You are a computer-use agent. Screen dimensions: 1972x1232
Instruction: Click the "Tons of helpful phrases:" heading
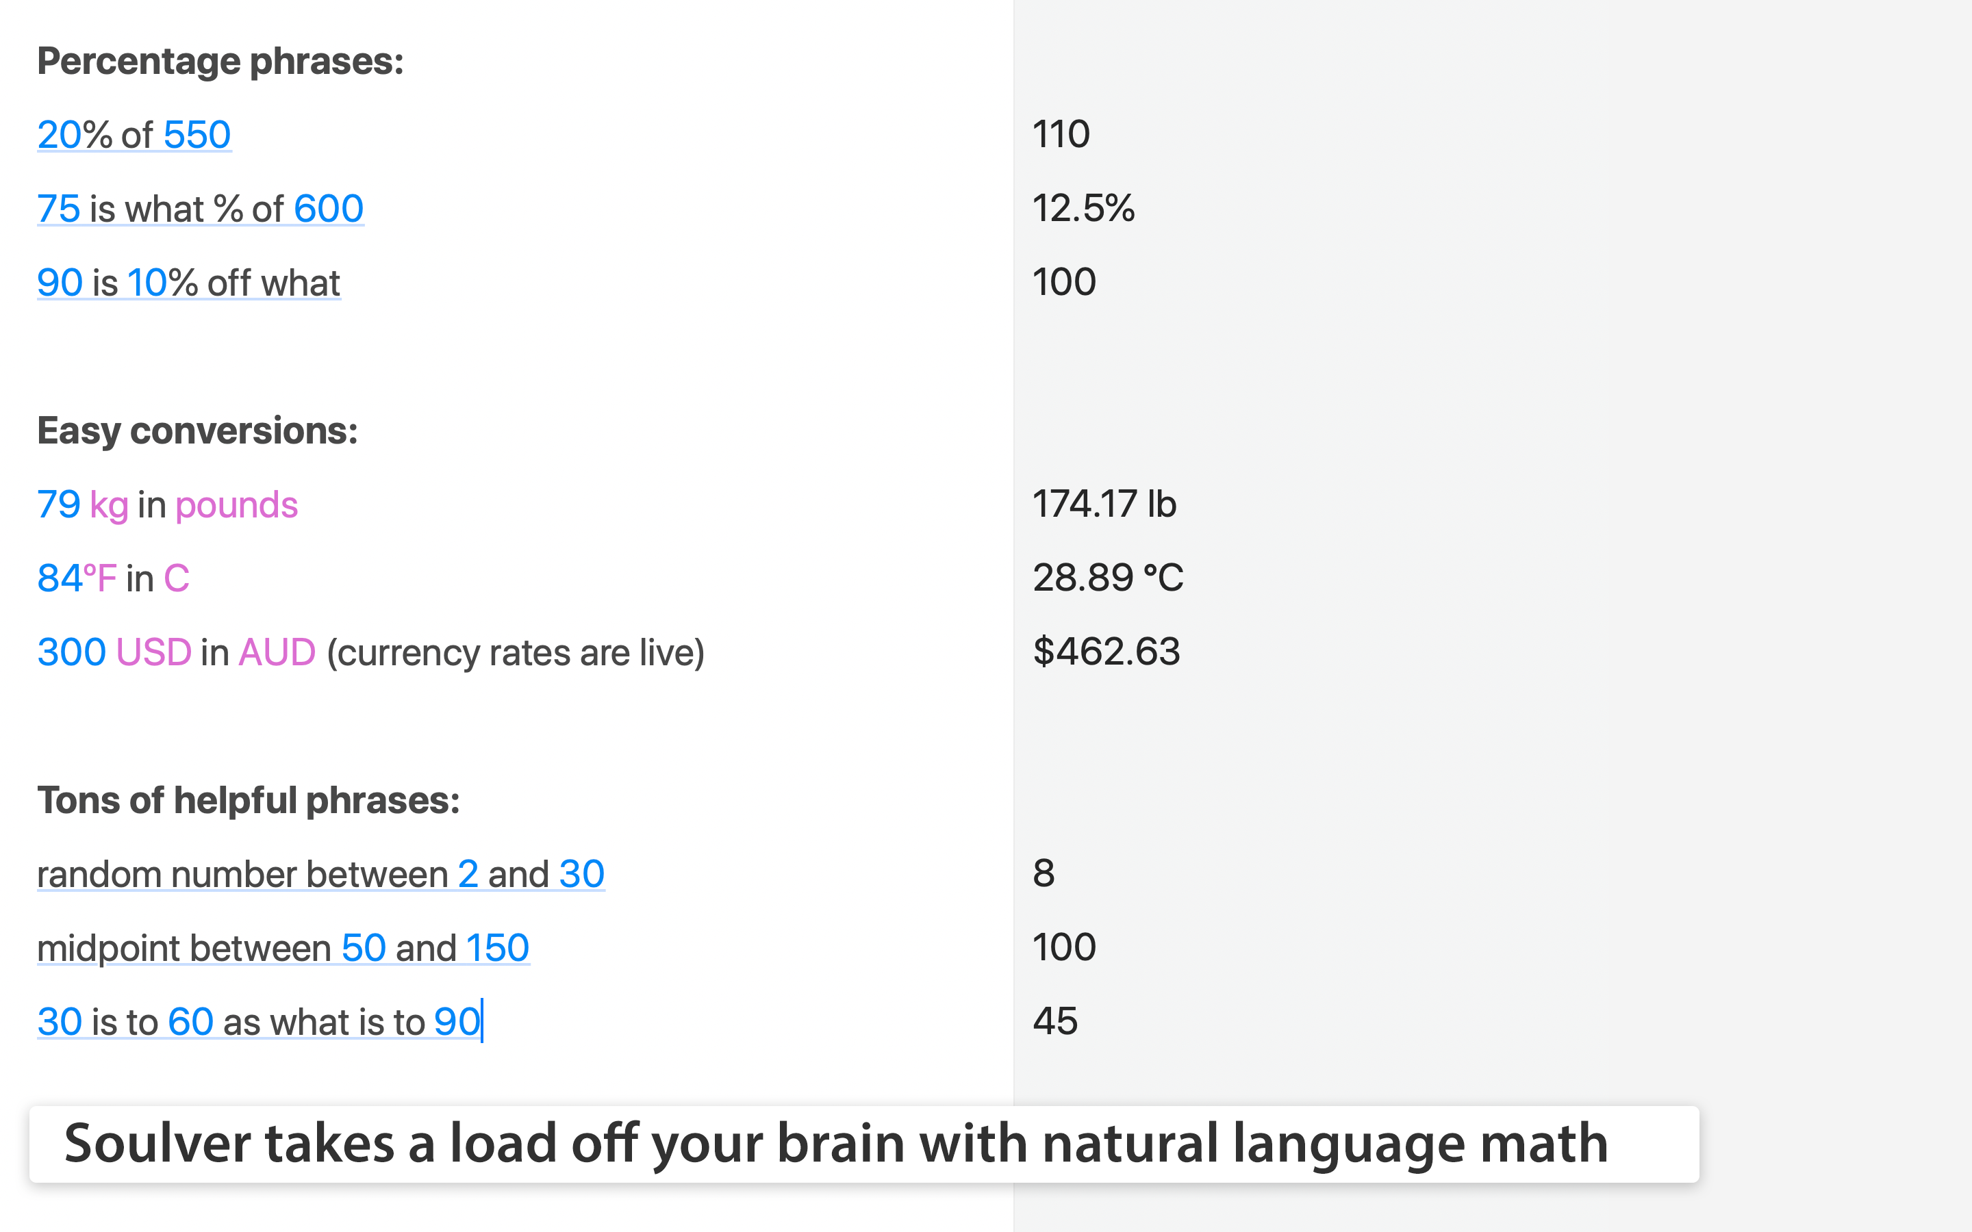pyautogui.click(x=249, y=800)
